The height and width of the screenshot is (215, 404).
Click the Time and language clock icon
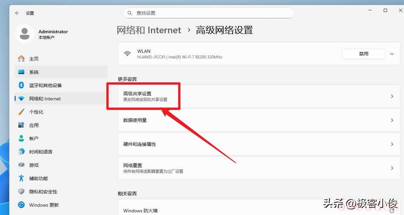(x=21, y=152)
